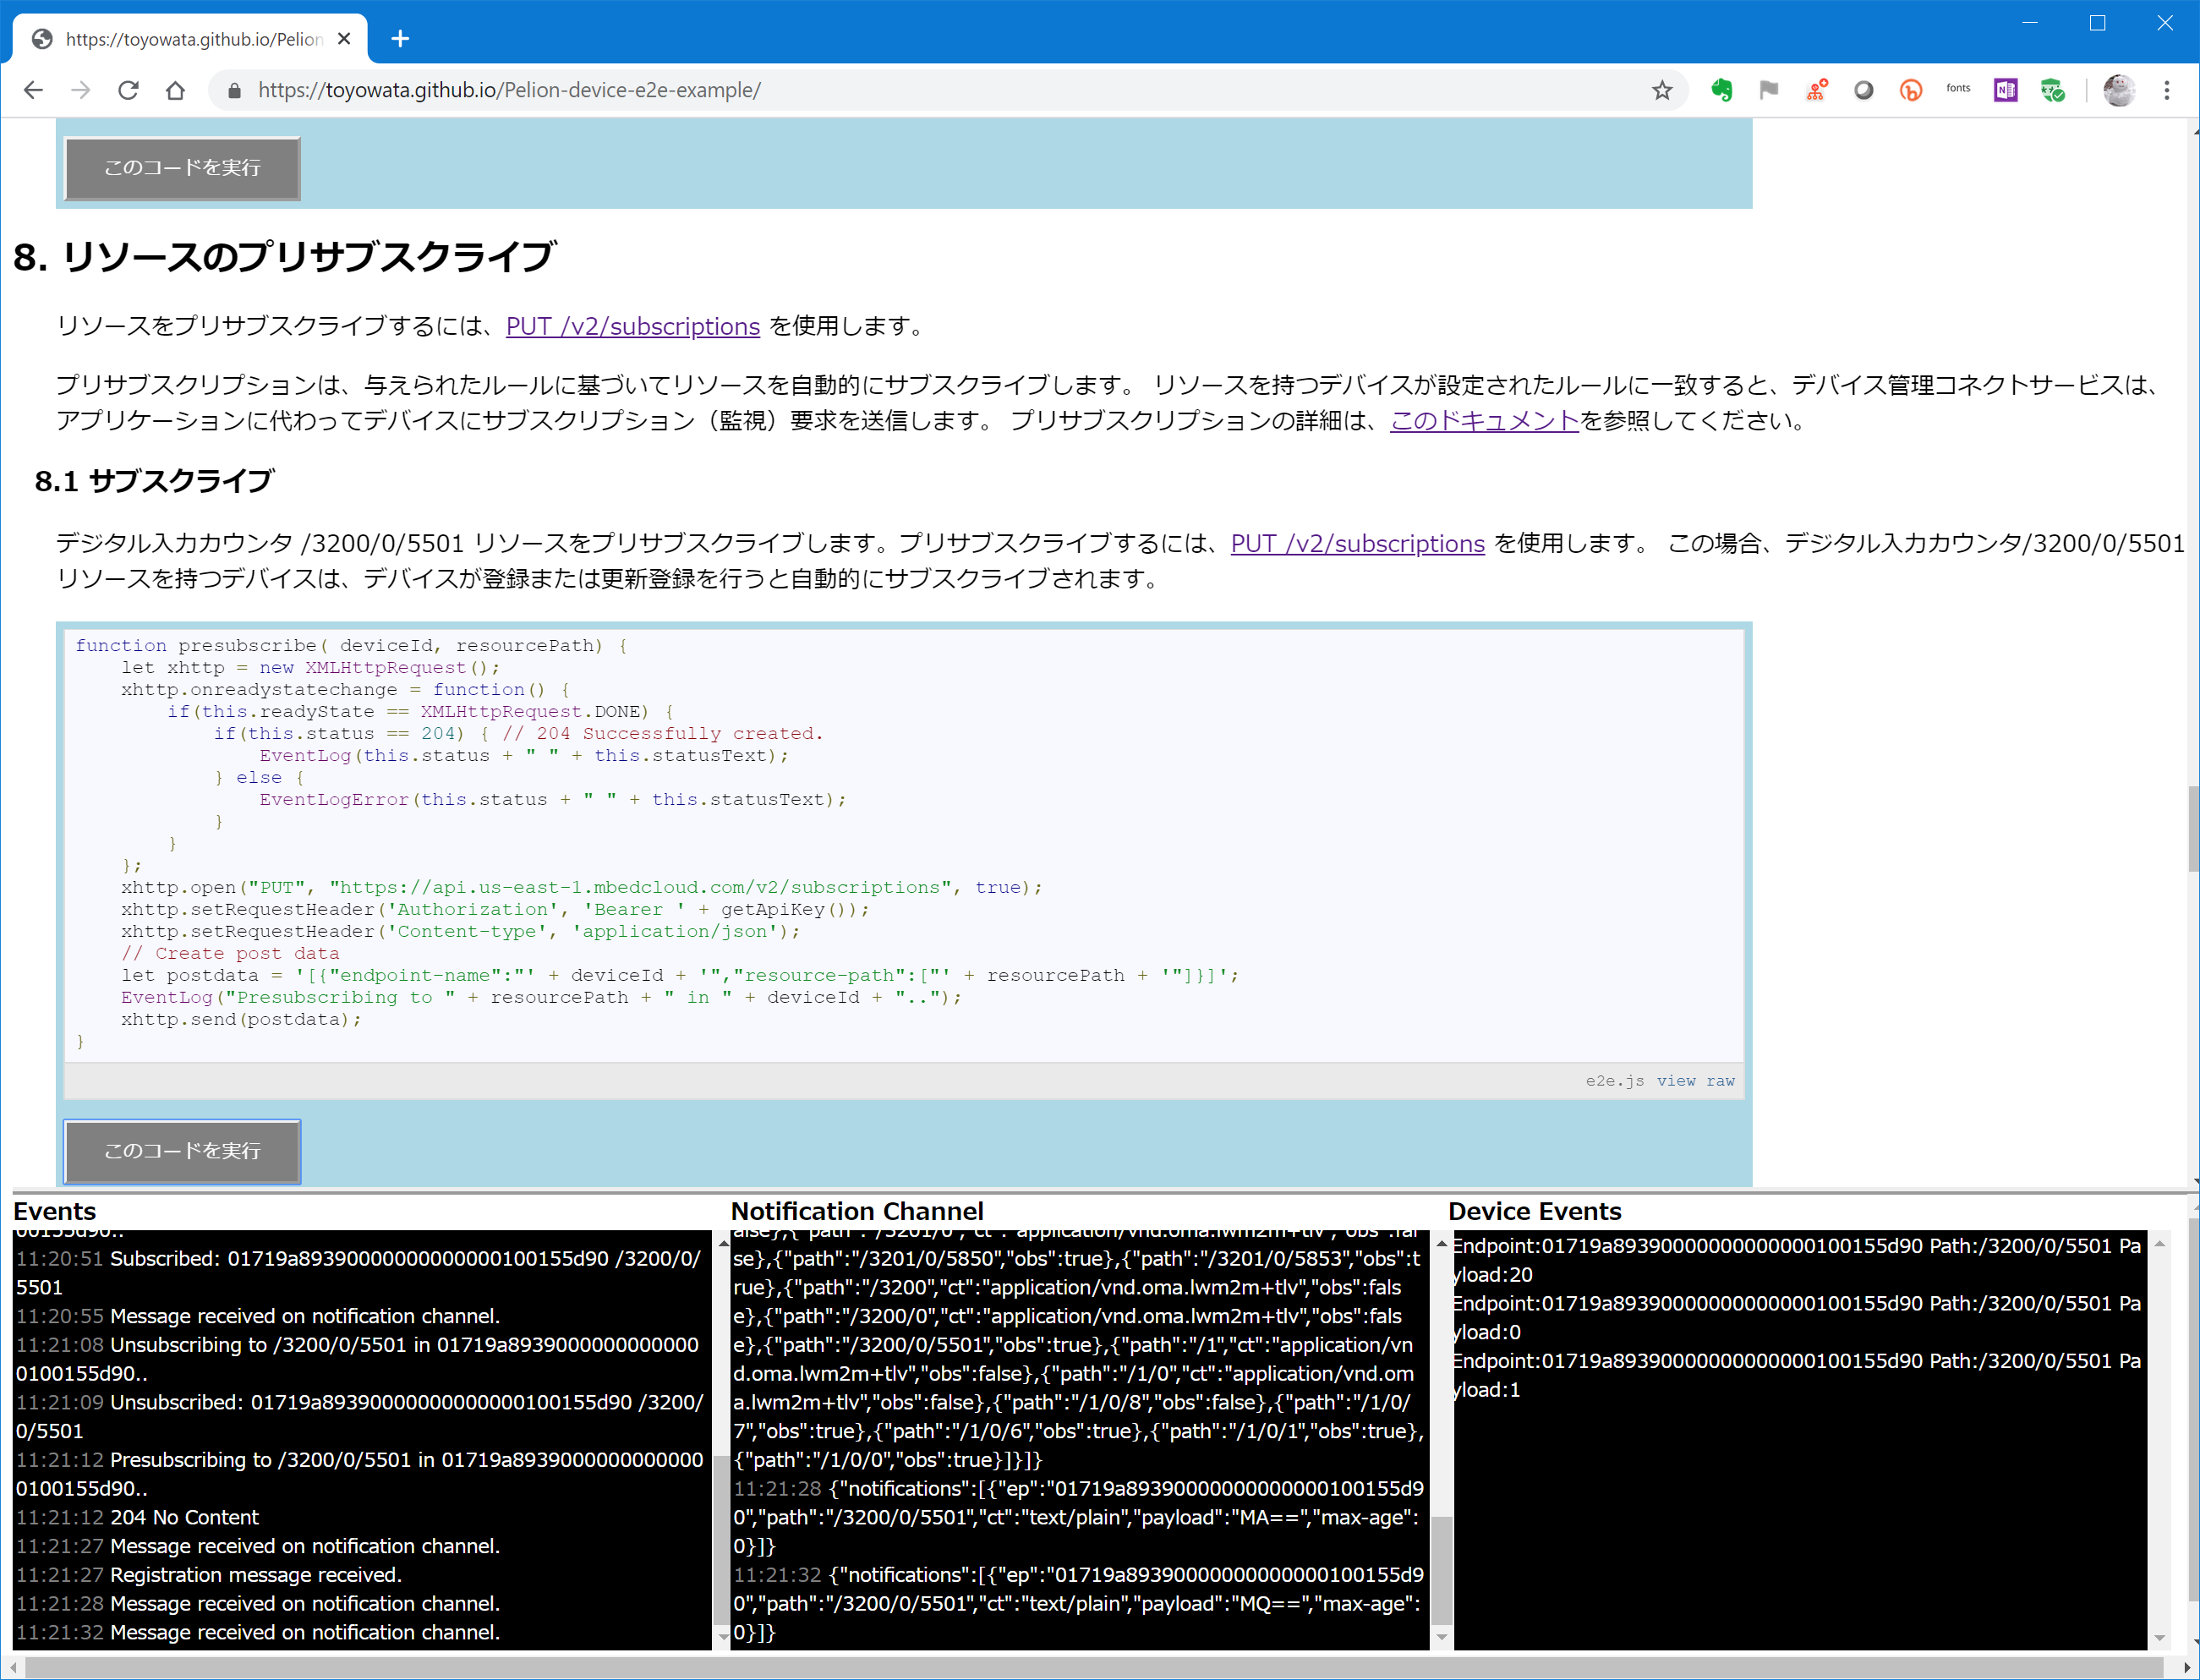Click the page vertical scrollbar thumb

click(x=2192, y=828)
